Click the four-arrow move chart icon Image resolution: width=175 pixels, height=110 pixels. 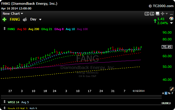point(163,14)
